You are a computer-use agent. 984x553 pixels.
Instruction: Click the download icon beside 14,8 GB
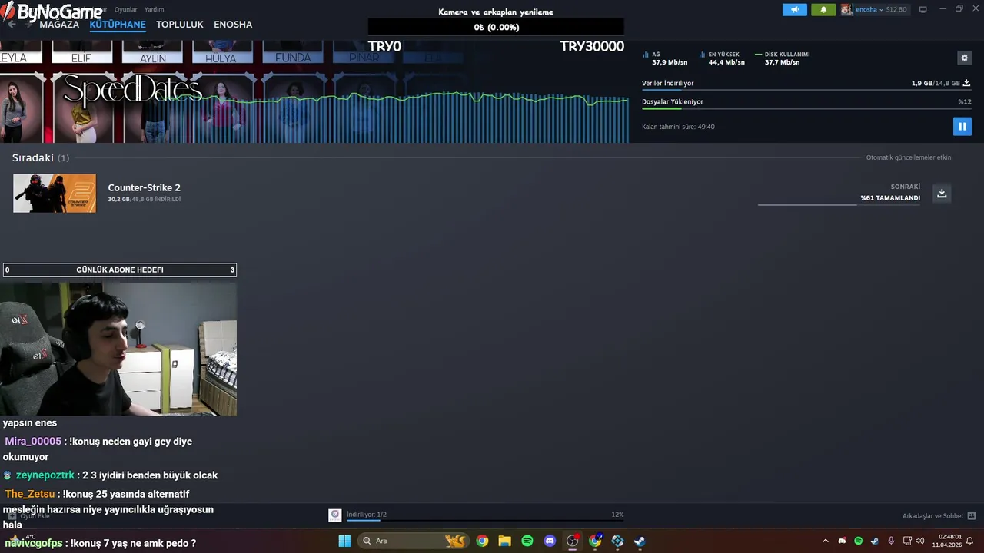click(966, 83)
